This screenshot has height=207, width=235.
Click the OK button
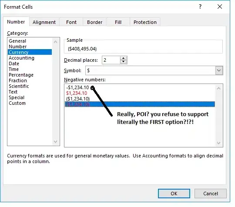tap(174, 194)
